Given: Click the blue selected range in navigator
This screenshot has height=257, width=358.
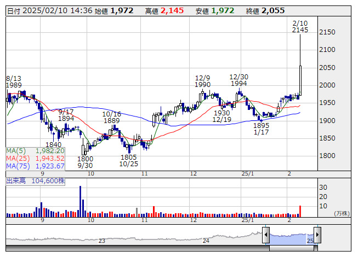Looking at the screenshot, I should (x=292, y=240).
